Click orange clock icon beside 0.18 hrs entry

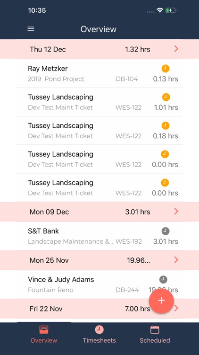point(166,125)
